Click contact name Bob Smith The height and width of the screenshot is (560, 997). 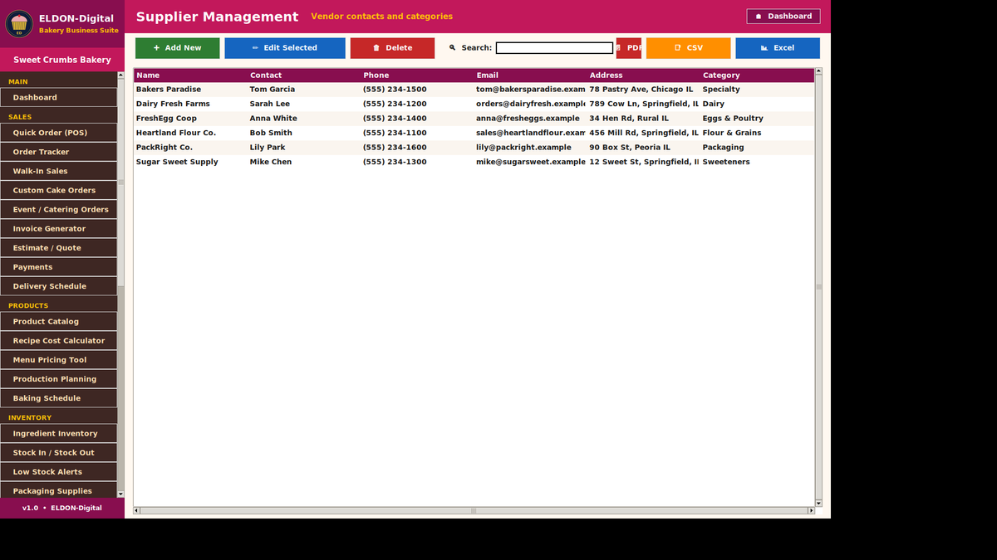tap(271, 134)
